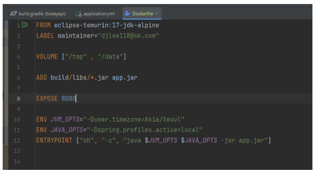Select the Dockerfile tab
The width and height of the screenshot is (316, 173).
coord(143,13)
